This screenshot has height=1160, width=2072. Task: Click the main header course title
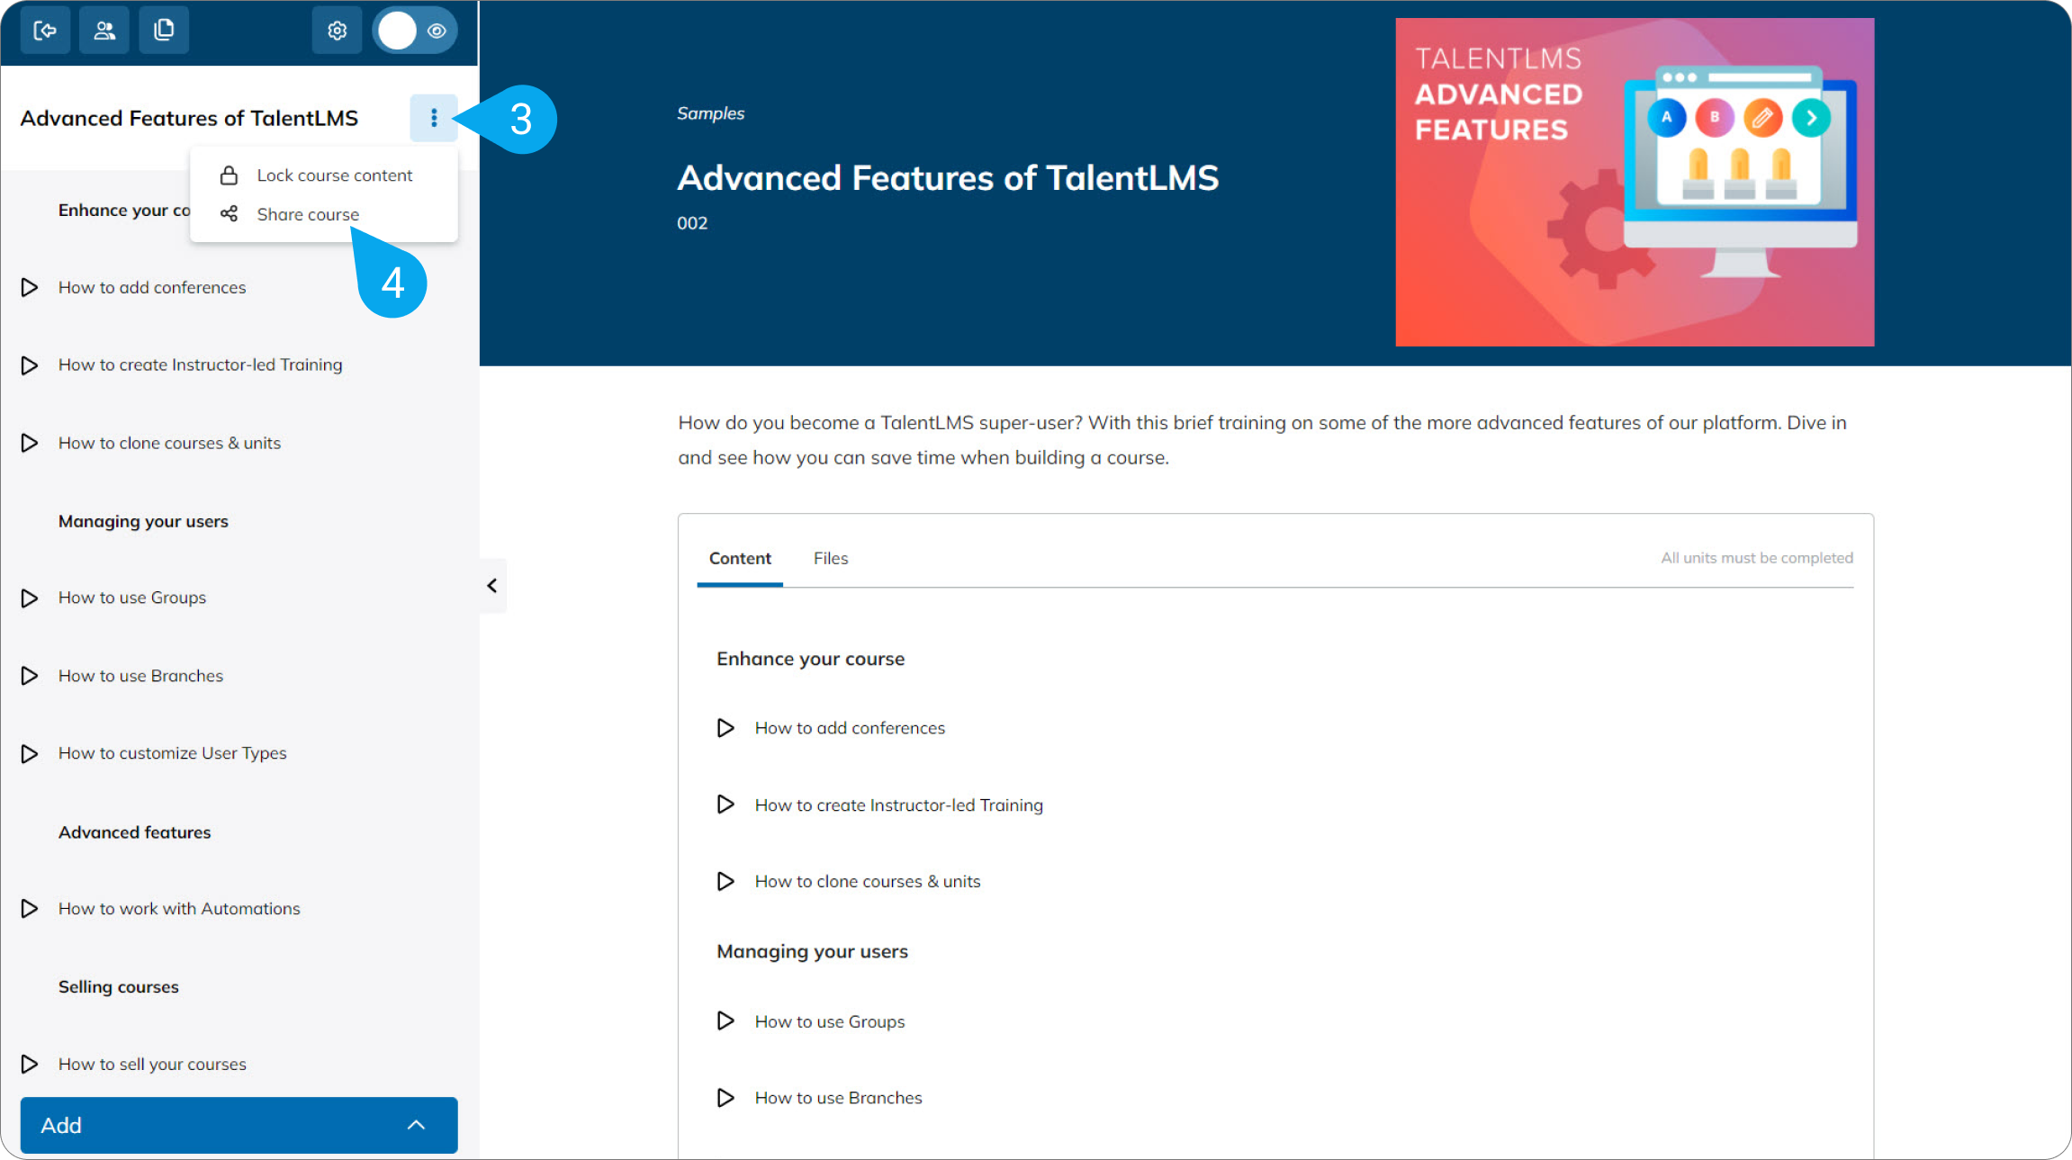pyautogui.click(x=948, y=178)
